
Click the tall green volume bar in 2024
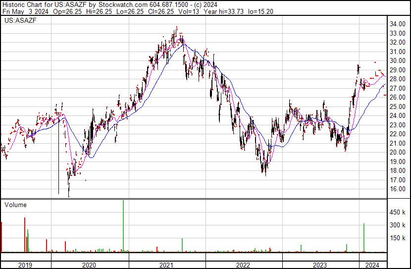(x=364, y=239)
